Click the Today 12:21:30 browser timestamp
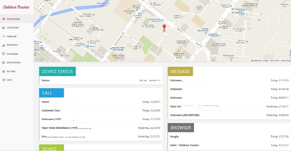The image size is (291, 151). pos(279,137)
